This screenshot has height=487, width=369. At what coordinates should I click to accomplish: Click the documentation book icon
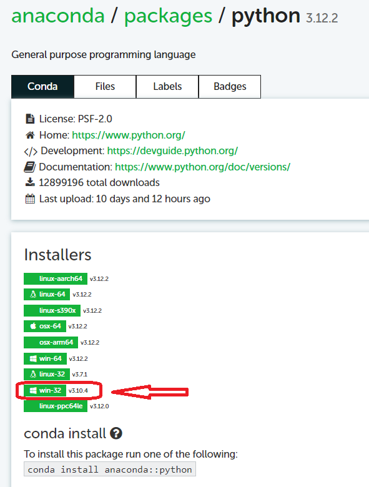(x=30, y=167)
